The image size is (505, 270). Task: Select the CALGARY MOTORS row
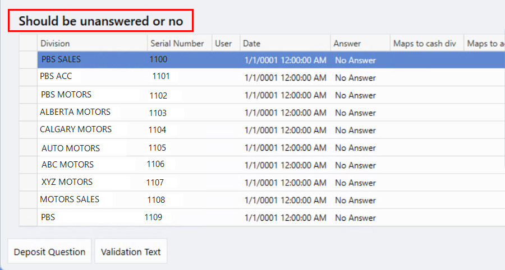pos(271,130)
